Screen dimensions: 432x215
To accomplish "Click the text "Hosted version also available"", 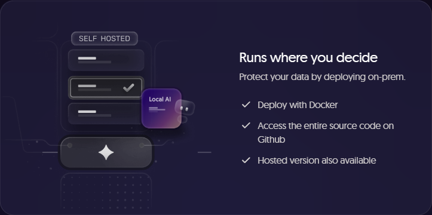I will point(317,160).
